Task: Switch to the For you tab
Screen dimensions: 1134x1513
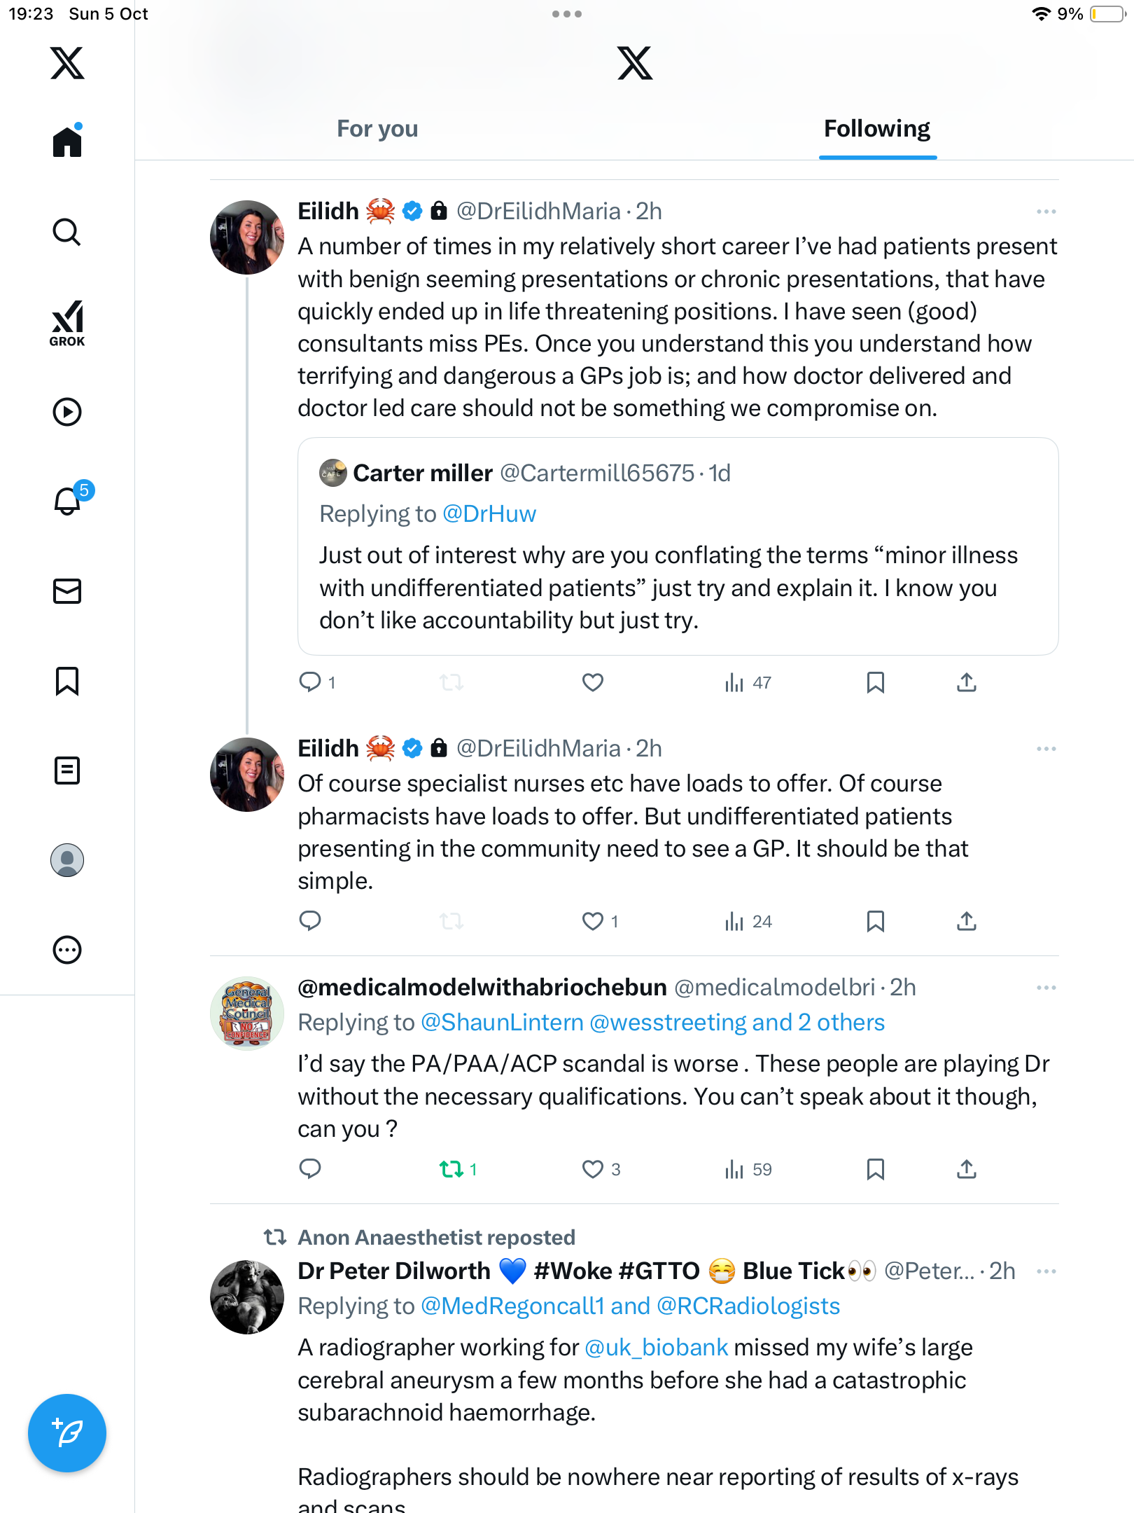Action: [x=377, y=129]
